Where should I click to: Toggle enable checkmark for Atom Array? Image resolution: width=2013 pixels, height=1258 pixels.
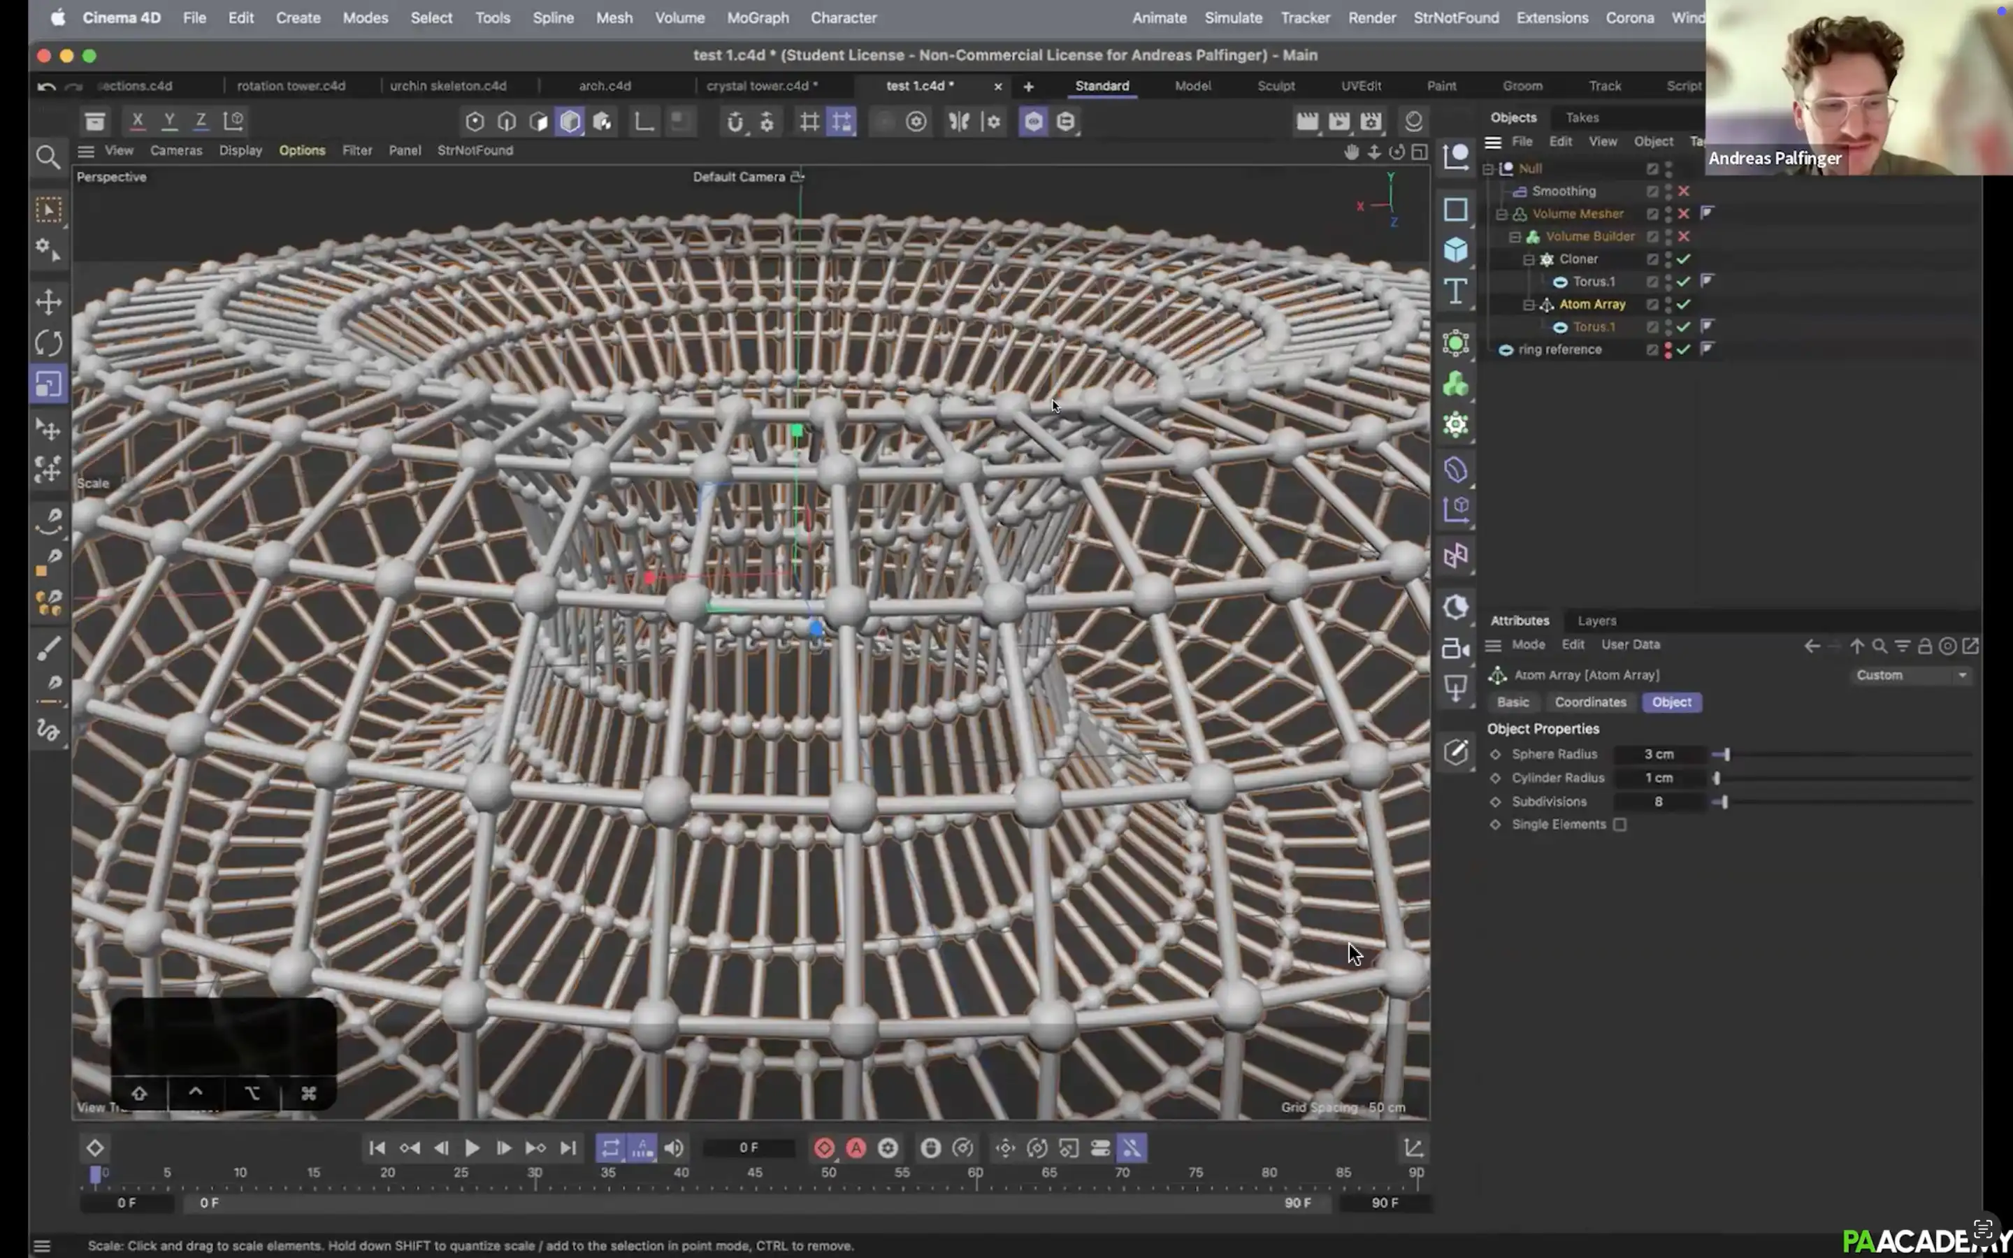pos(1683,305)
